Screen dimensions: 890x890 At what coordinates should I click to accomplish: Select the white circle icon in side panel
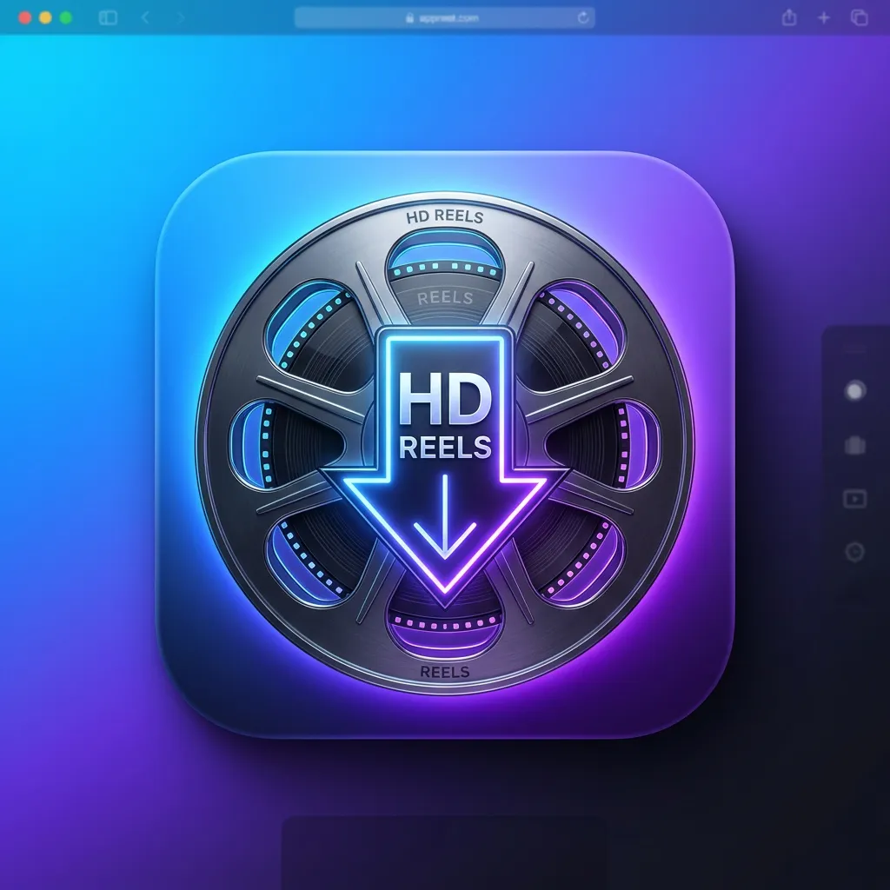click(x=855, y=390)
